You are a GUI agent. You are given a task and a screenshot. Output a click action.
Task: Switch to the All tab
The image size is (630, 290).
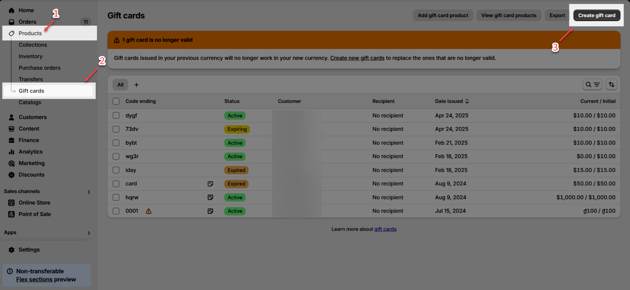(120, 85)
